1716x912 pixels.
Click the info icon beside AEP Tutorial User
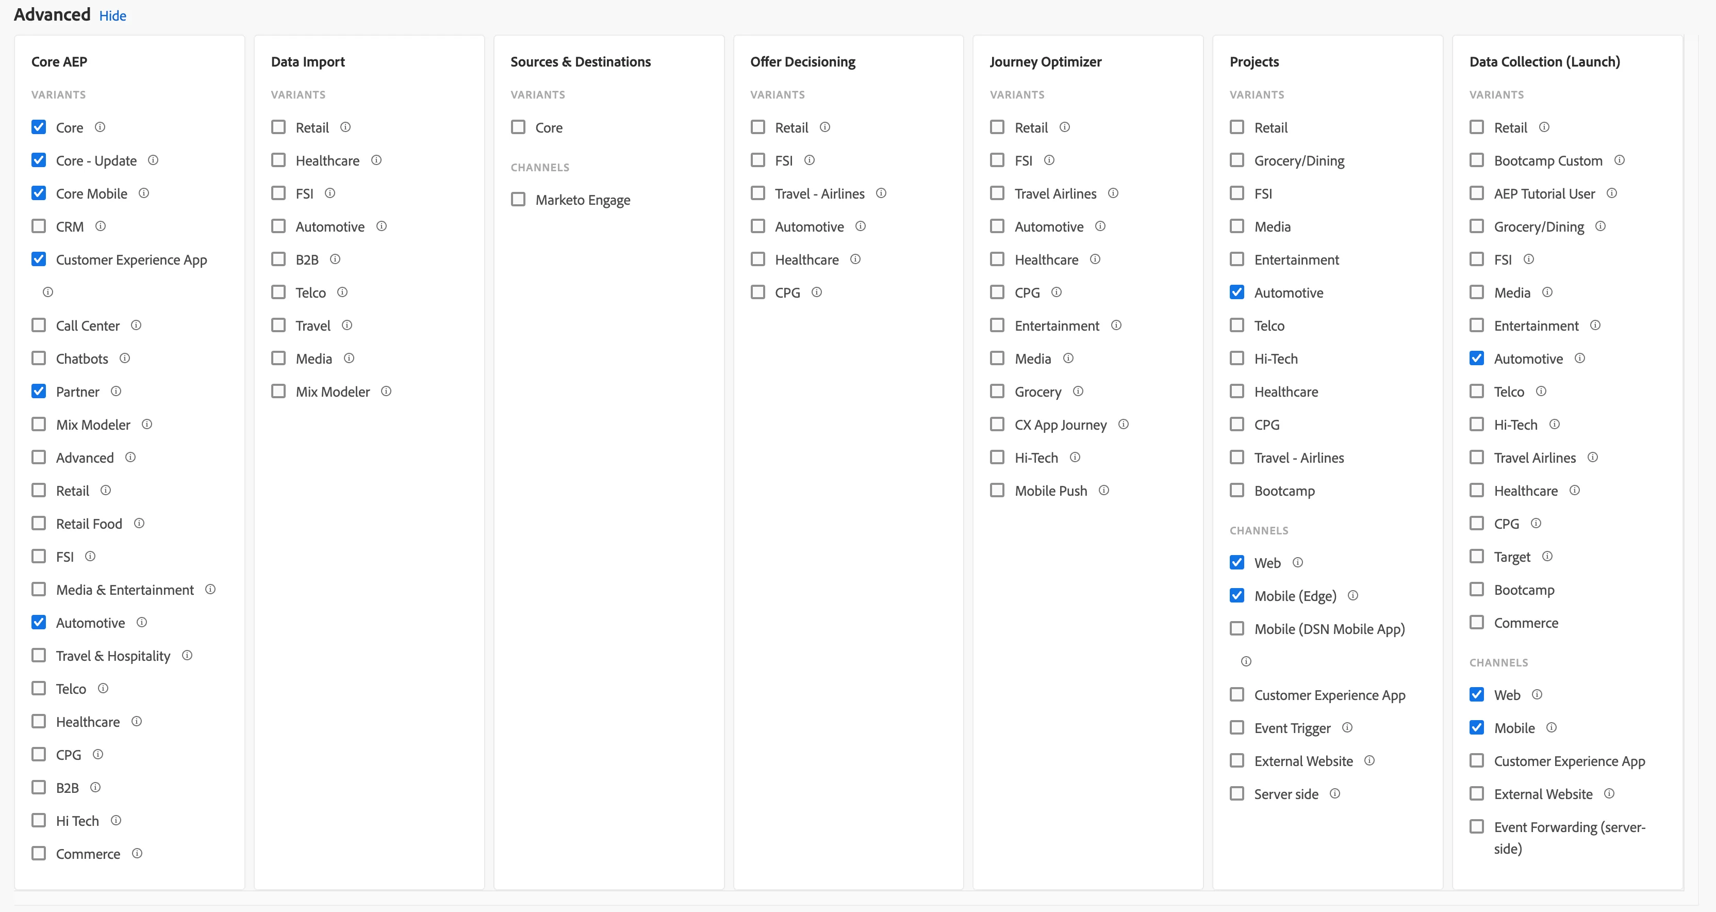[x=1612, y=193]
